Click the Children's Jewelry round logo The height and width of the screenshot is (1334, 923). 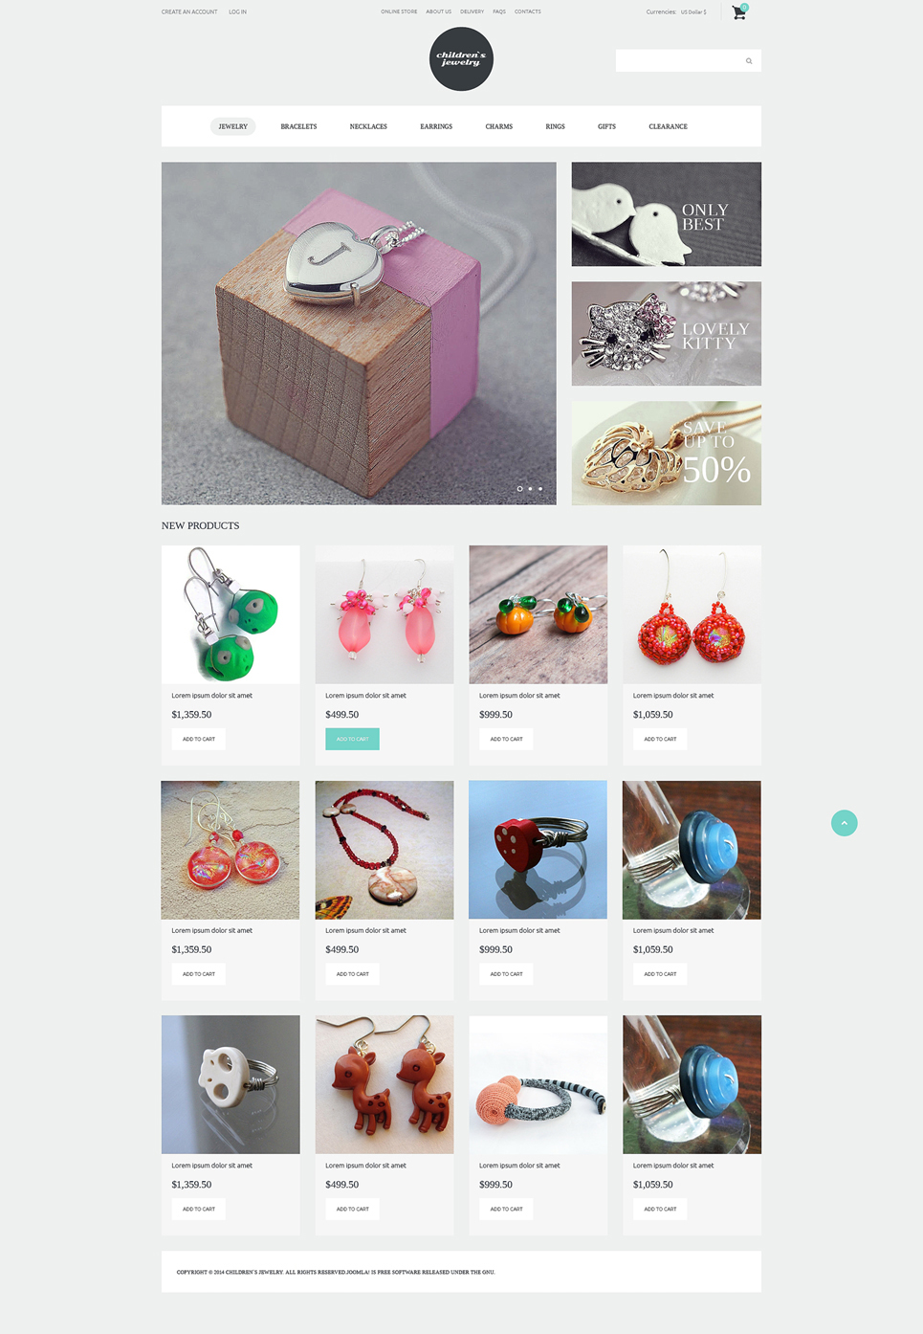tap(461, 59)
